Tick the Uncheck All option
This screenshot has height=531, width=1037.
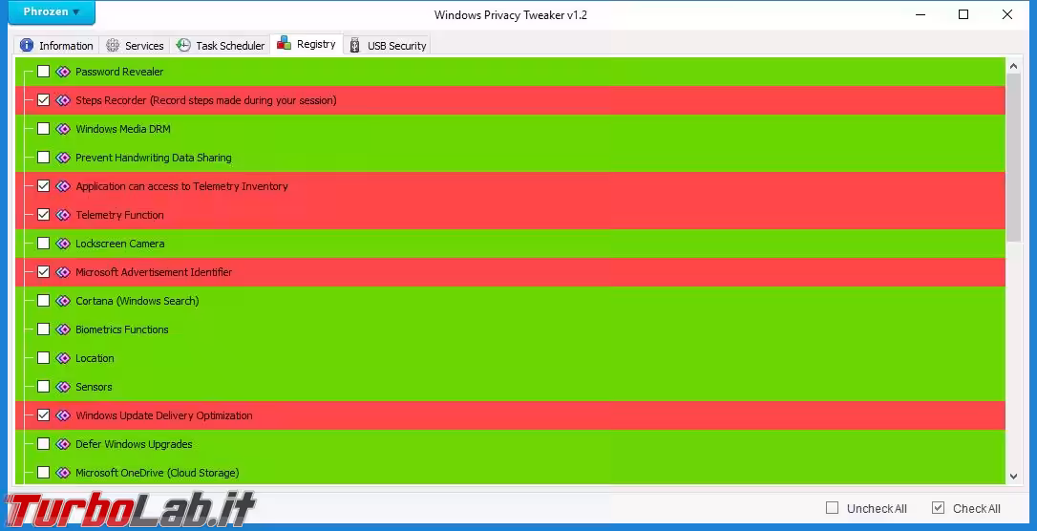pos(832,508)
